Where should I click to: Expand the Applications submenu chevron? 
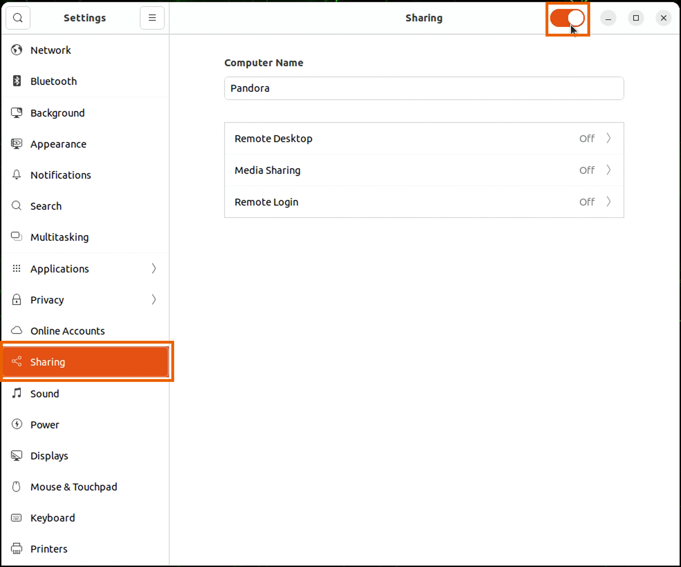(x=154, y=268)
